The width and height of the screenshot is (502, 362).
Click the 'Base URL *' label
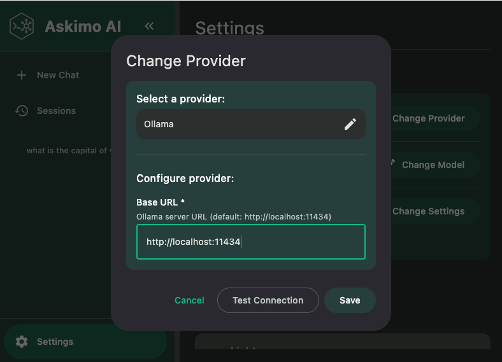(x=161, y=202)
